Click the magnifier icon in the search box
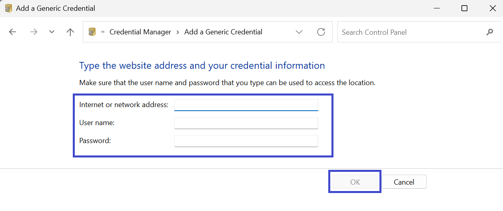This screenshot has width=503, height=211. 489,32
